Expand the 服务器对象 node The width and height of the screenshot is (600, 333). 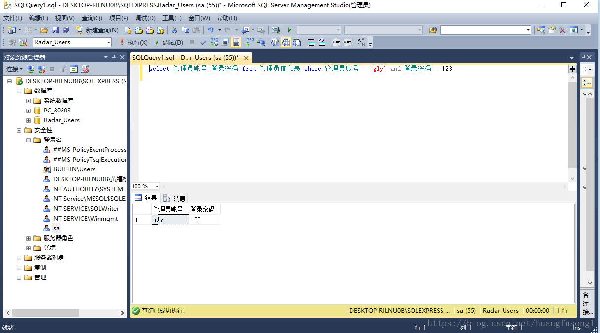[19, 258]
